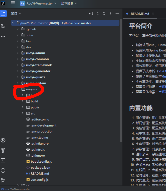
Task: Open the Terminal tool window
Action: [x=3, y=160]
